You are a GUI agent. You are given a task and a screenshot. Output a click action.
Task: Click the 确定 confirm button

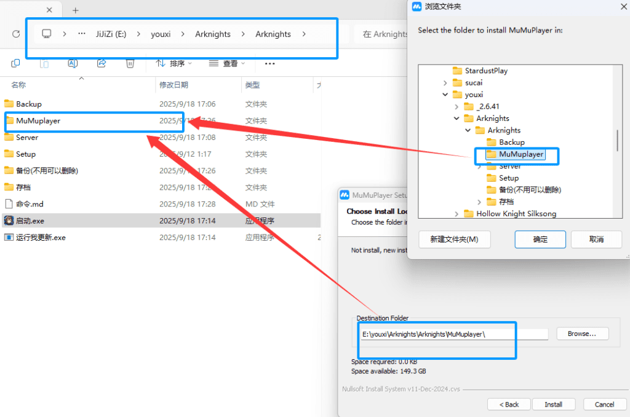click(540, 240)
